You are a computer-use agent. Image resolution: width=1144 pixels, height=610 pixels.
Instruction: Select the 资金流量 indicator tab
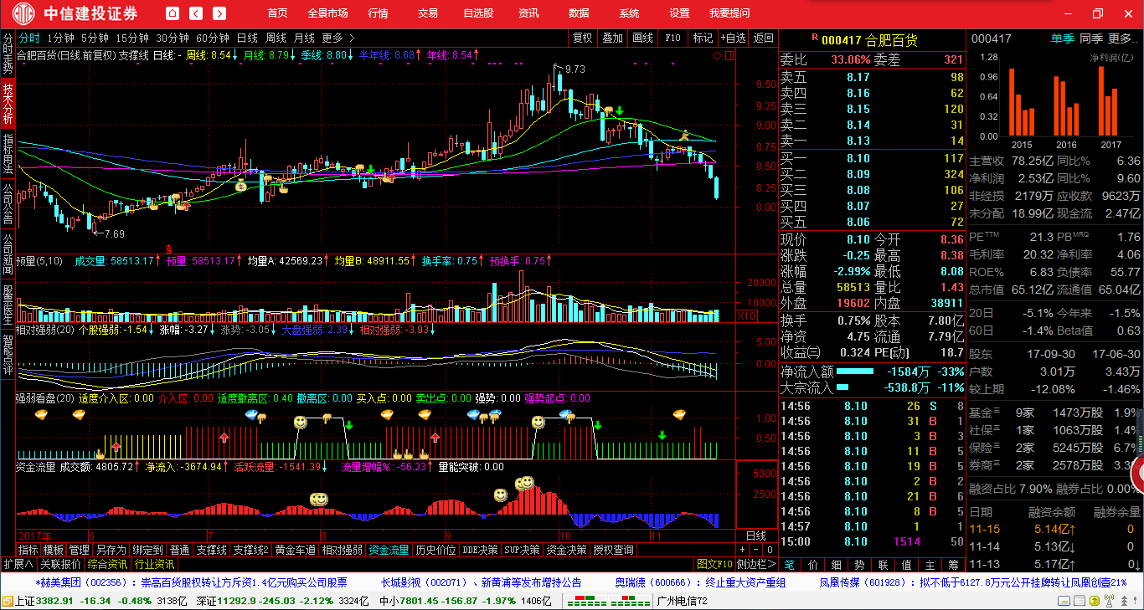coord(389,550)
